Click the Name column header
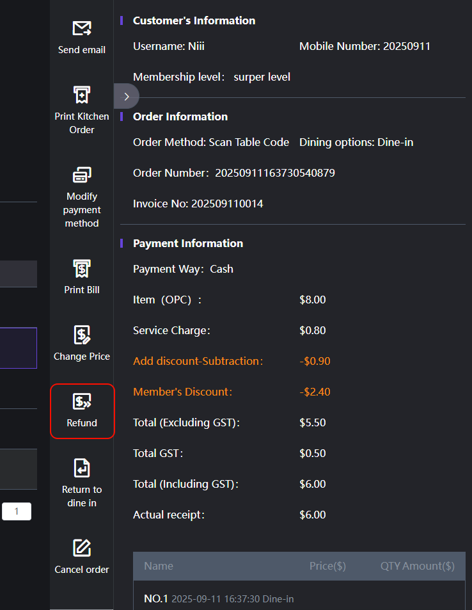 tap(159, 566)
